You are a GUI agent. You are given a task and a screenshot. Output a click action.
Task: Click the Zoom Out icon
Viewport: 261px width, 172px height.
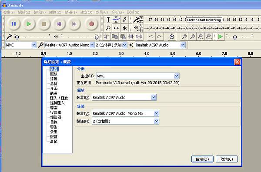pyautogui.click(x=193, y=36)
